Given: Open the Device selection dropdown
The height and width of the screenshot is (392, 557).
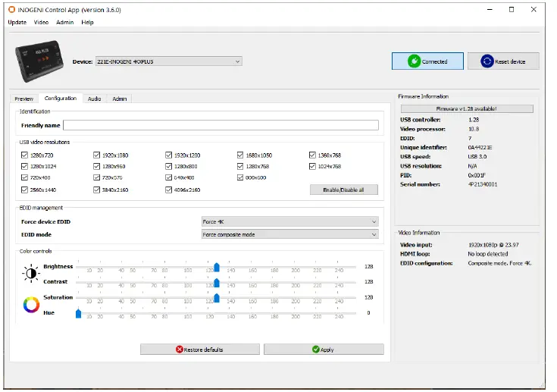Looking at the screenshot, I should click(167, 61).
